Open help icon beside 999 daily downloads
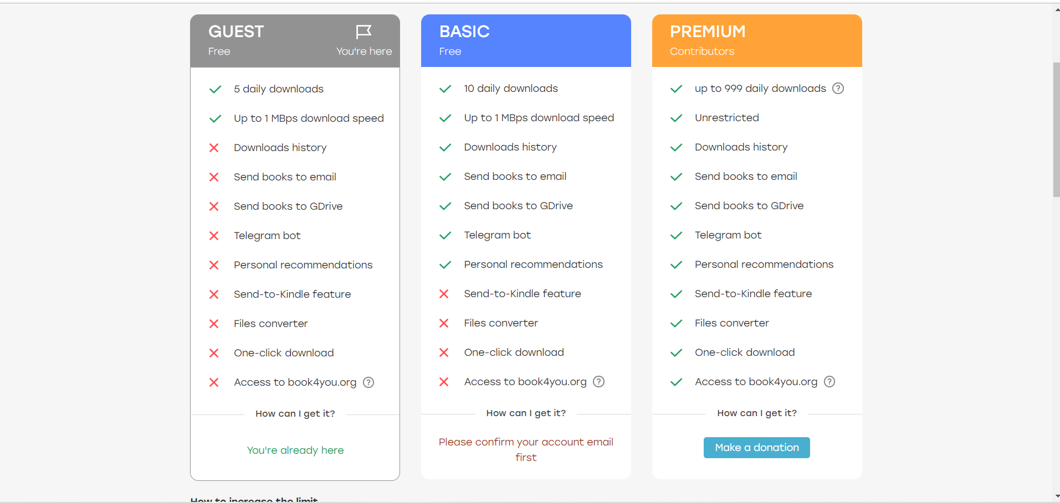Image resolution: width=1060 pixels, height=503 pixels. point(838,89)
